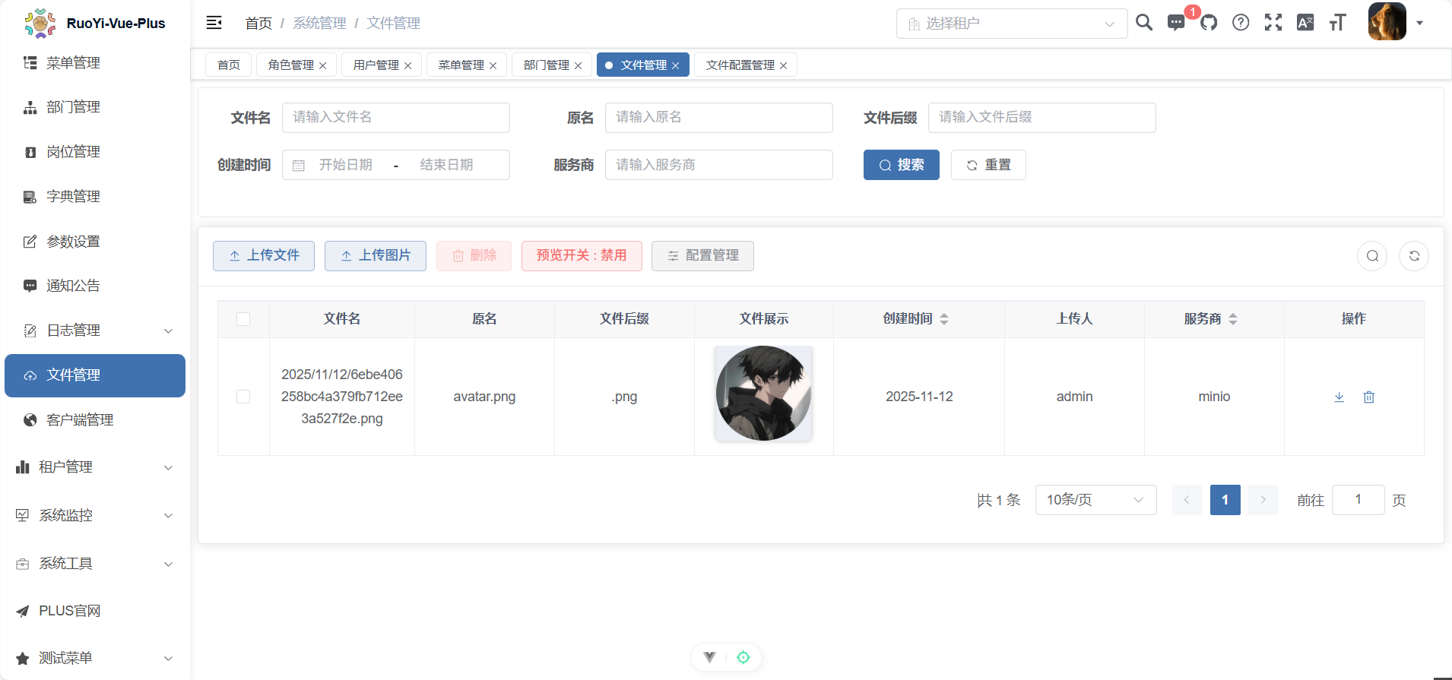
Task: Click the 上传文件 button
Action: (264, 256)
